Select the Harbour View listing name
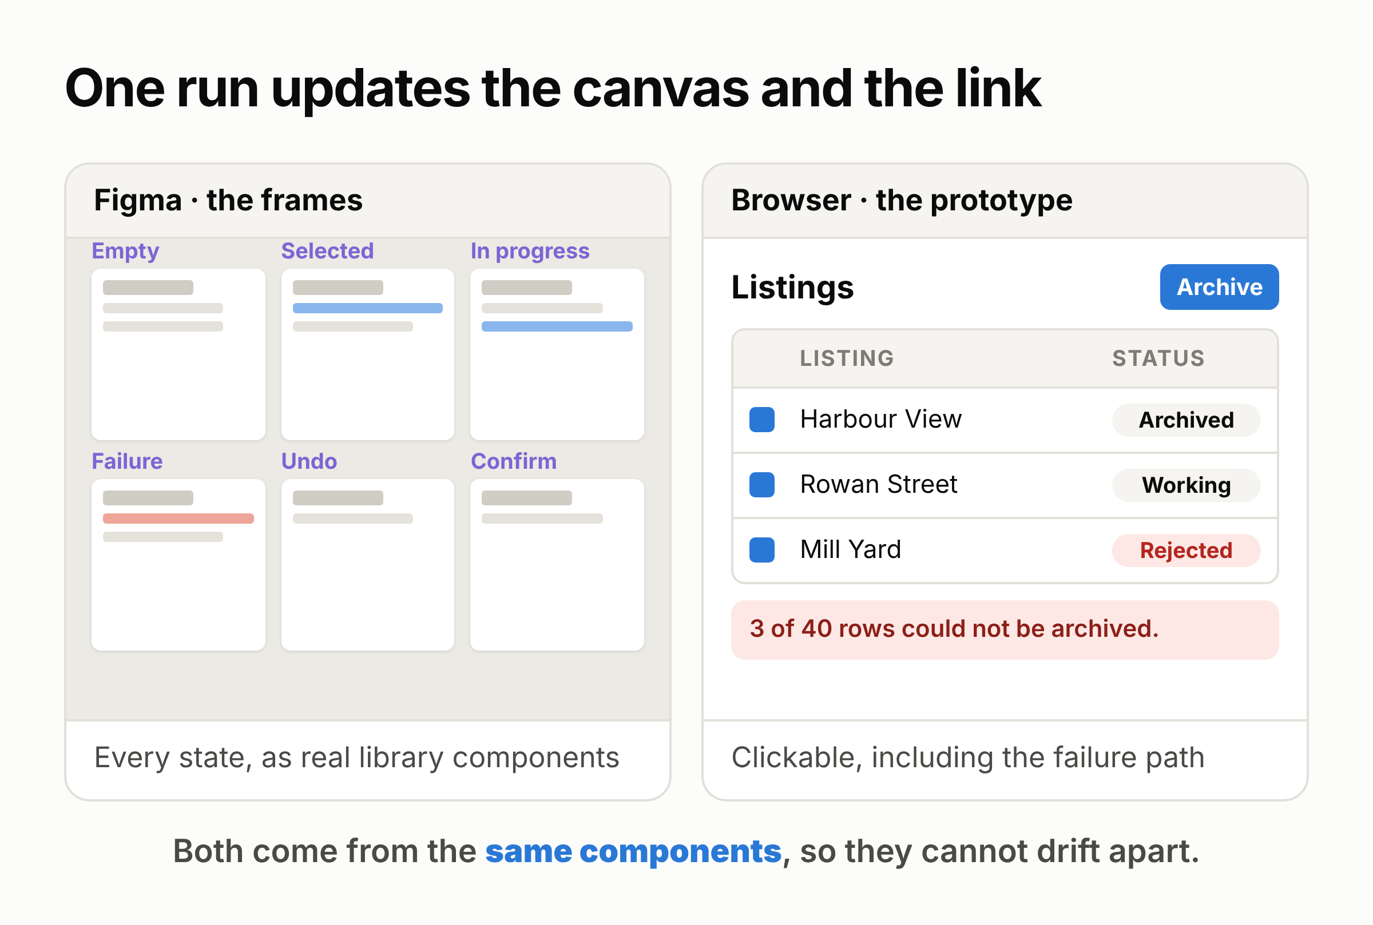Viewport: 1373px width, 925px height. pos(880,419)
